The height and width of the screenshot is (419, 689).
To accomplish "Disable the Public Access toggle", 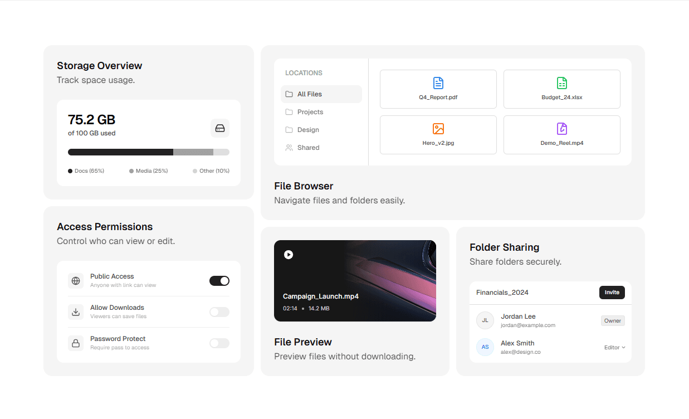I will (x=219, y=280).
